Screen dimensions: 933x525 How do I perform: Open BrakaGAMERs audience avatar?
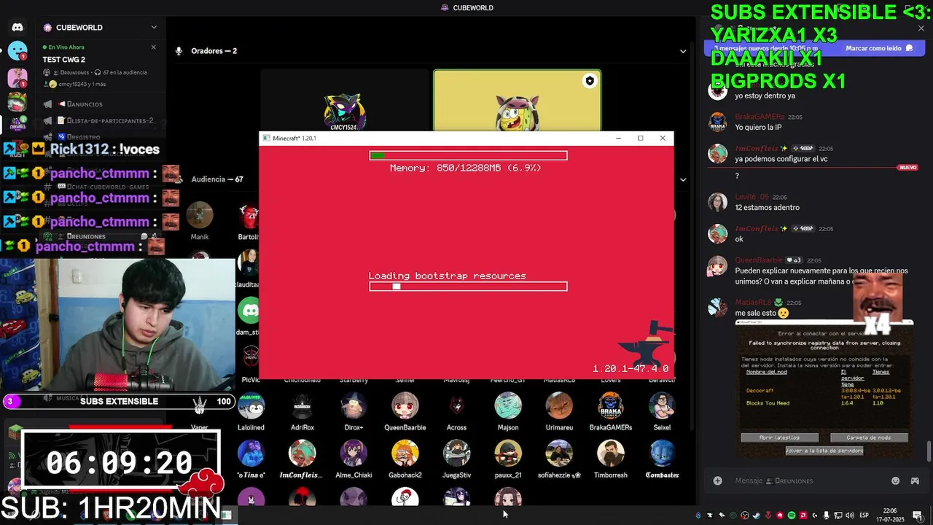(x=611, y=406)
